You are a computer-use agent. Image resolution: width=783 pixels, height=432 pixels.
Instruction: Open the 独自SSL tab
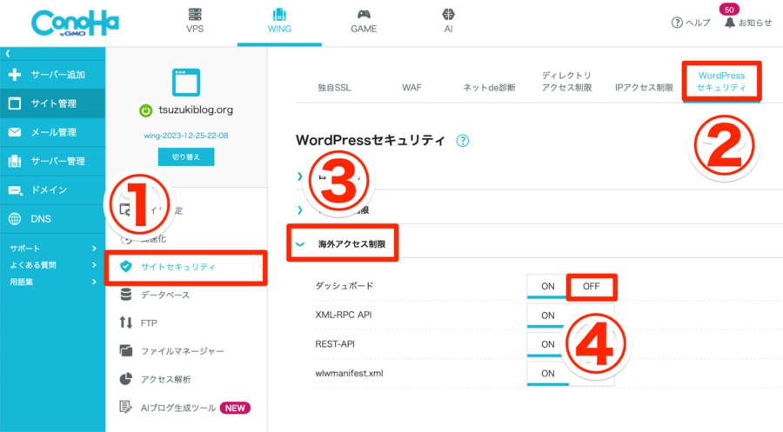point(334,88)
